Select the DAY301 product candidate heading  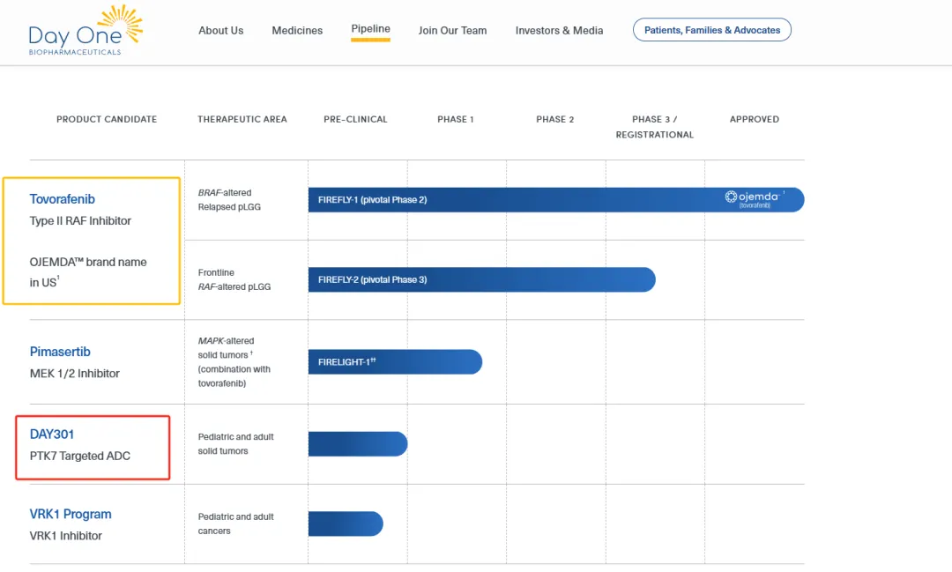tap(52, 435)
